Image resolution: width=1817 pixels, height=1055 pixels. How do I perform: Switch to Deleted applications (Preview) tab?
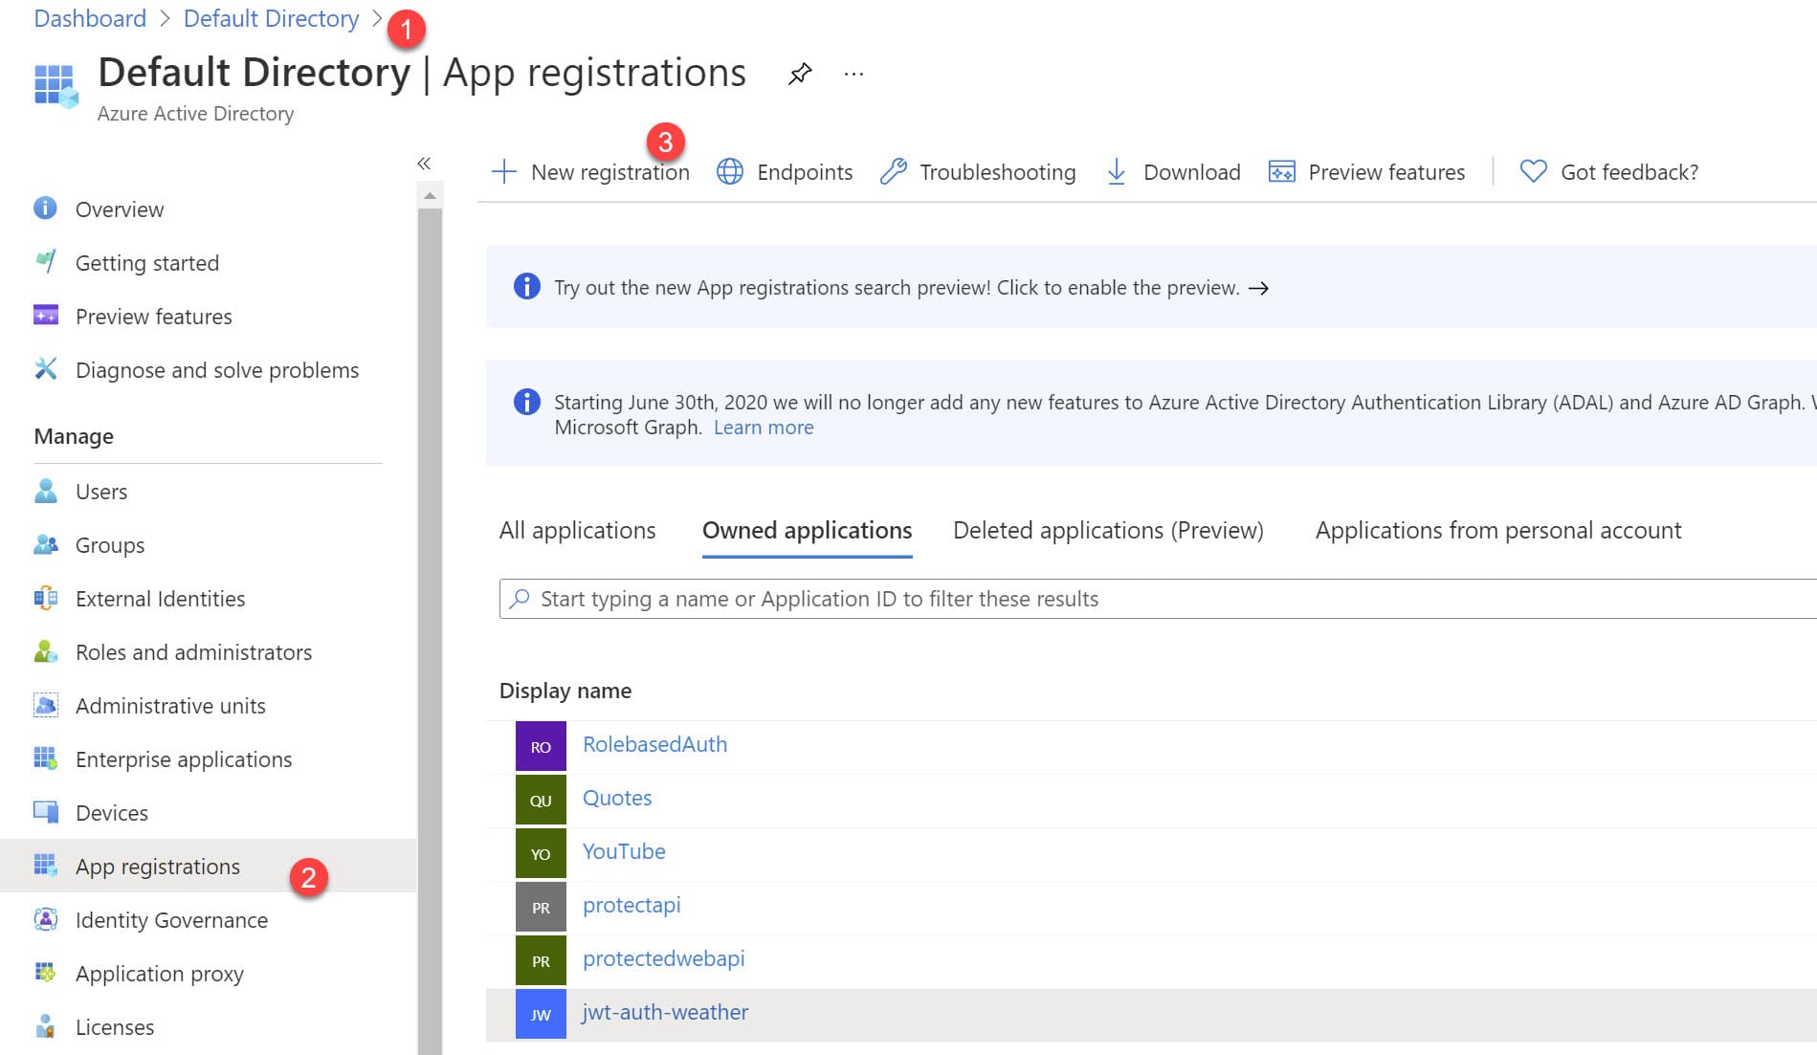tap(1108, 531)
